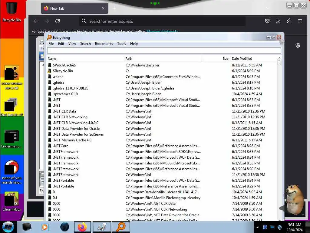Open the Recycle Bin desktop icon
This screenshot has height=233, width=310.
click(12, 11)
